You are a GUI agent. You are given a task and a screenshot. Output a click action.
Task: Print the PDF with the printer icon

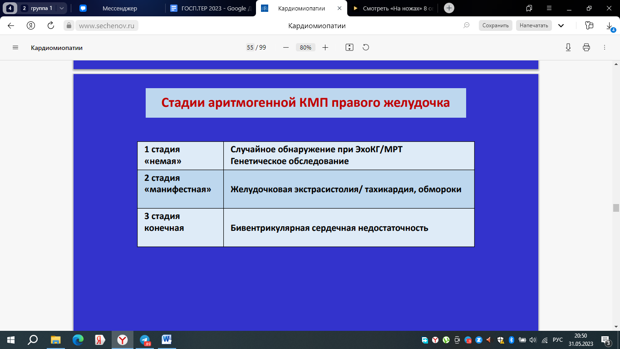(586, 47)
